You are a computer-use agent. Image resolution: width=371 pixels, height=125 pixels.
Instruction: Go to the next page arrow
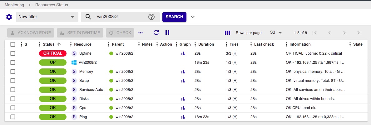coord(344,32)
